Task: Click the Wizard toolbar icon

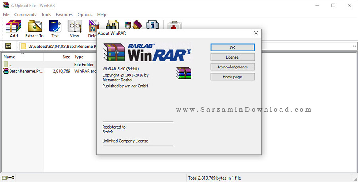Action: (x=133, y=24)
